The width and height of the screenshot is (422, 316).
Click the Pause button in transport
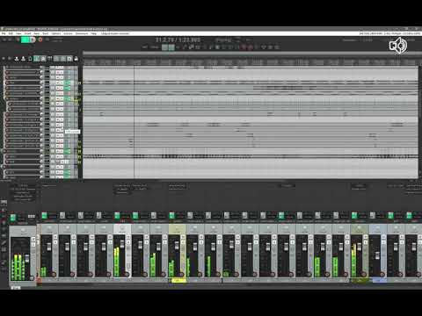click(x=33, y=39)
